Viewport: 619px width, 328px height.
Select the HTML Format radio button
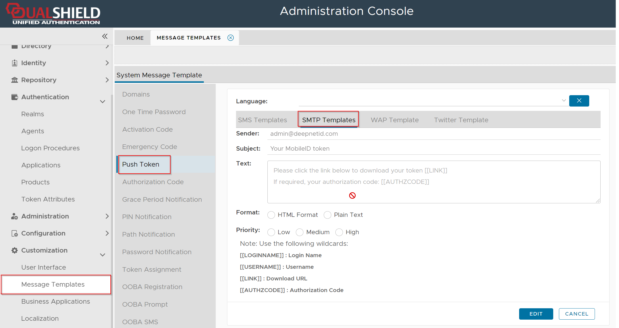(x=271, y=215)
